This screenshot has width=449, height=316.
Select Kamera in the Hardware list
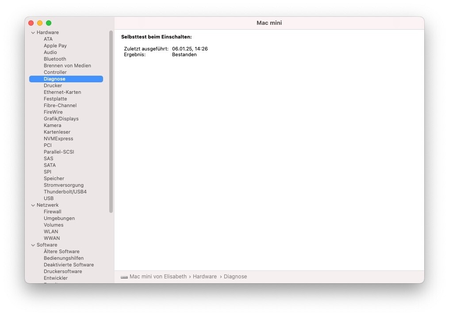point(52,125)
